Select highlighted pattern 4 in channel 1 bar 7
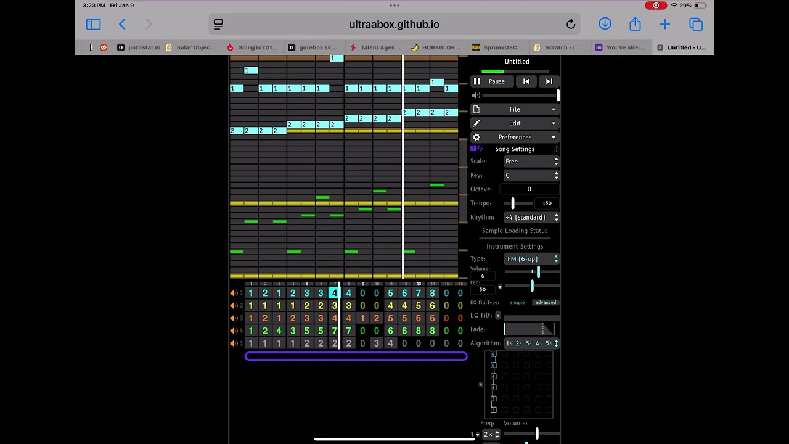The height and width of the screenshot is (444, 789). click(334, 294)
